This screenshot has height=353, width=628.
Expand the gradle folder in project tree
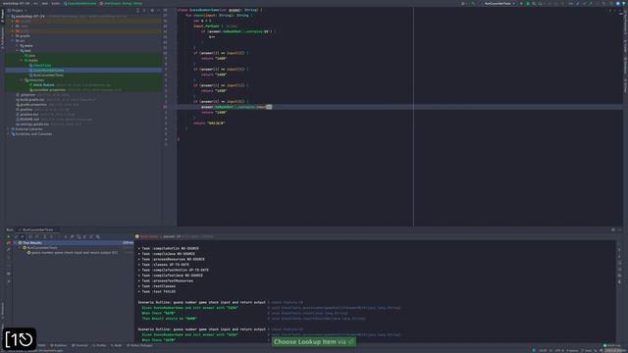(13, 35)
